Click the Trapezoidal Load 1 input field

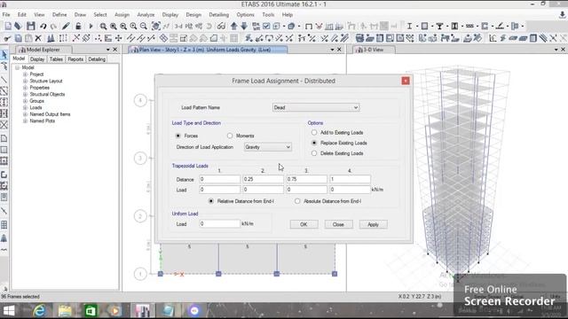(x=219, y=189)
